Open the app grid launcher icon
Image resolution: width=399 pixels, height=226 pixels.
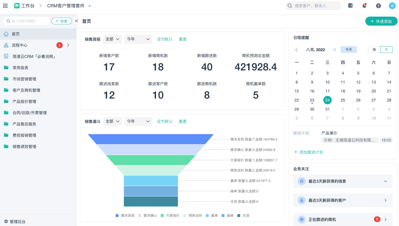point(5,6)
